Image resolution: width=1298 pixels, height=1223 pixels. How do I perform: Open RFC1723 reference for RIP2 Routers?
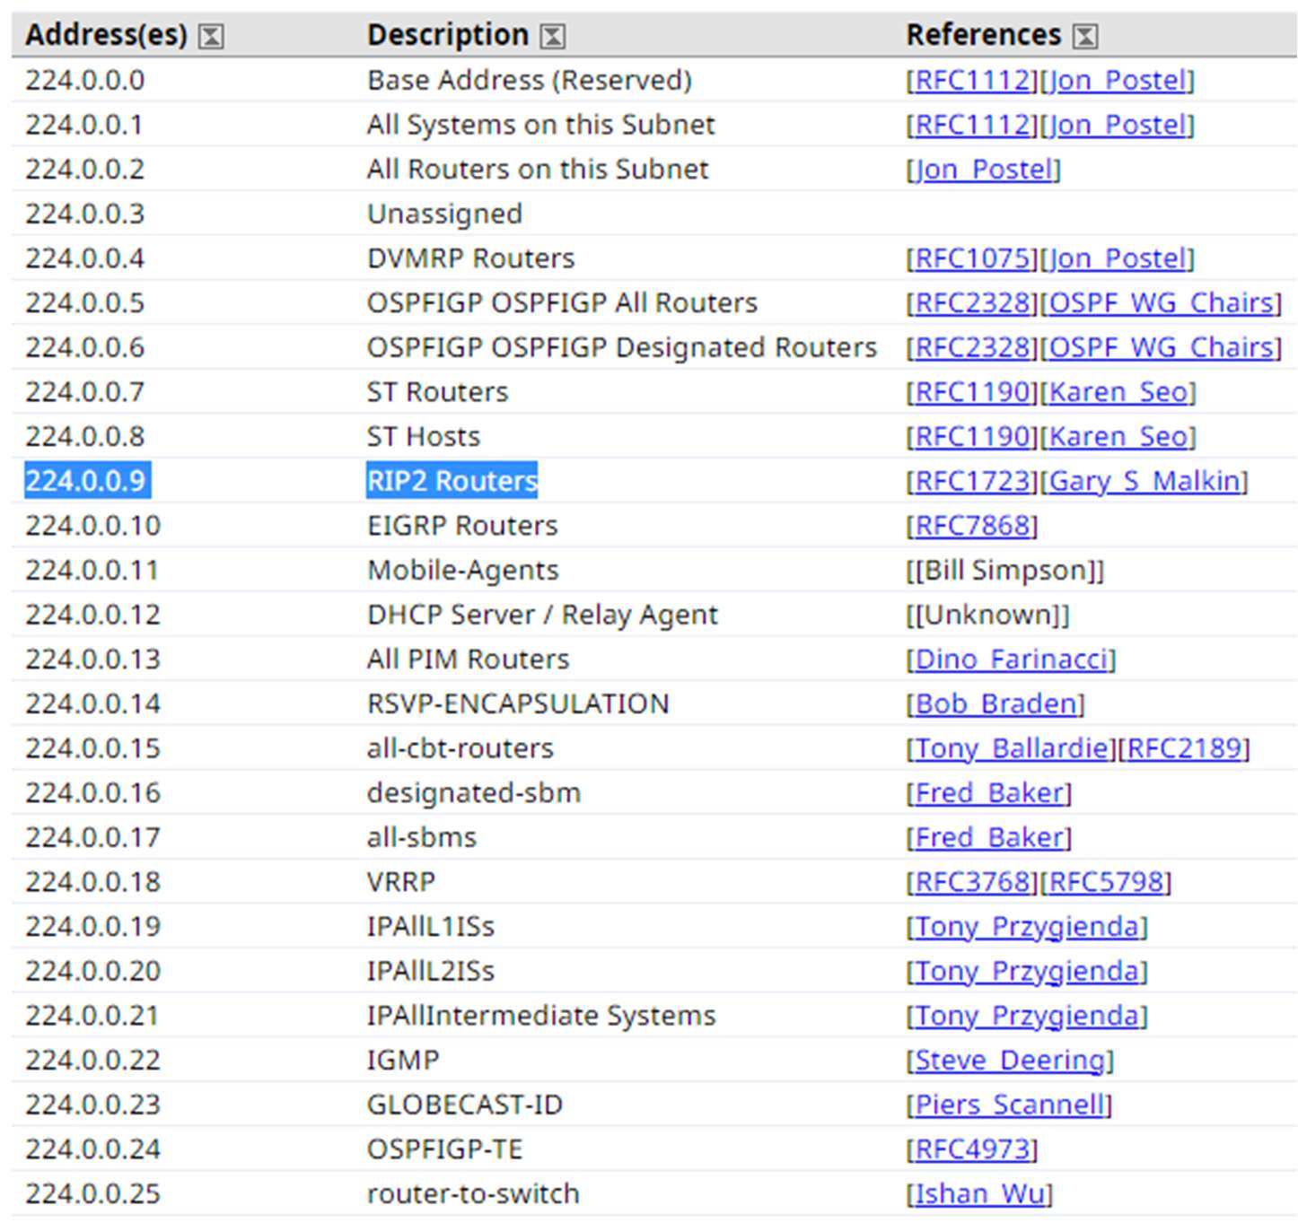pos(972,482)
